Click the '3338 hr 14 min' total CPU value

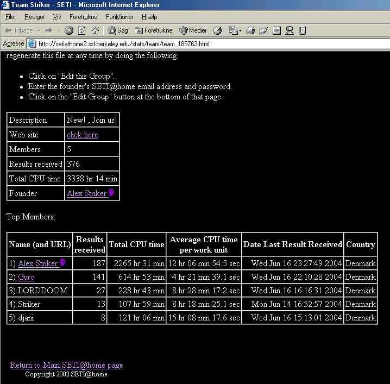(x=92, y=179)
